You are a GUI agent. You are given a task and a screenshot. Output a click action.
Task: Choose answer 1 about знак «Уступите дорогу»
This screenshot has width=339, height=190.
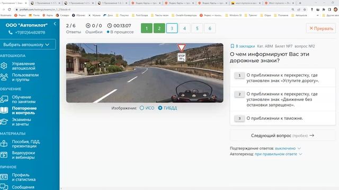tap(283, 78)
